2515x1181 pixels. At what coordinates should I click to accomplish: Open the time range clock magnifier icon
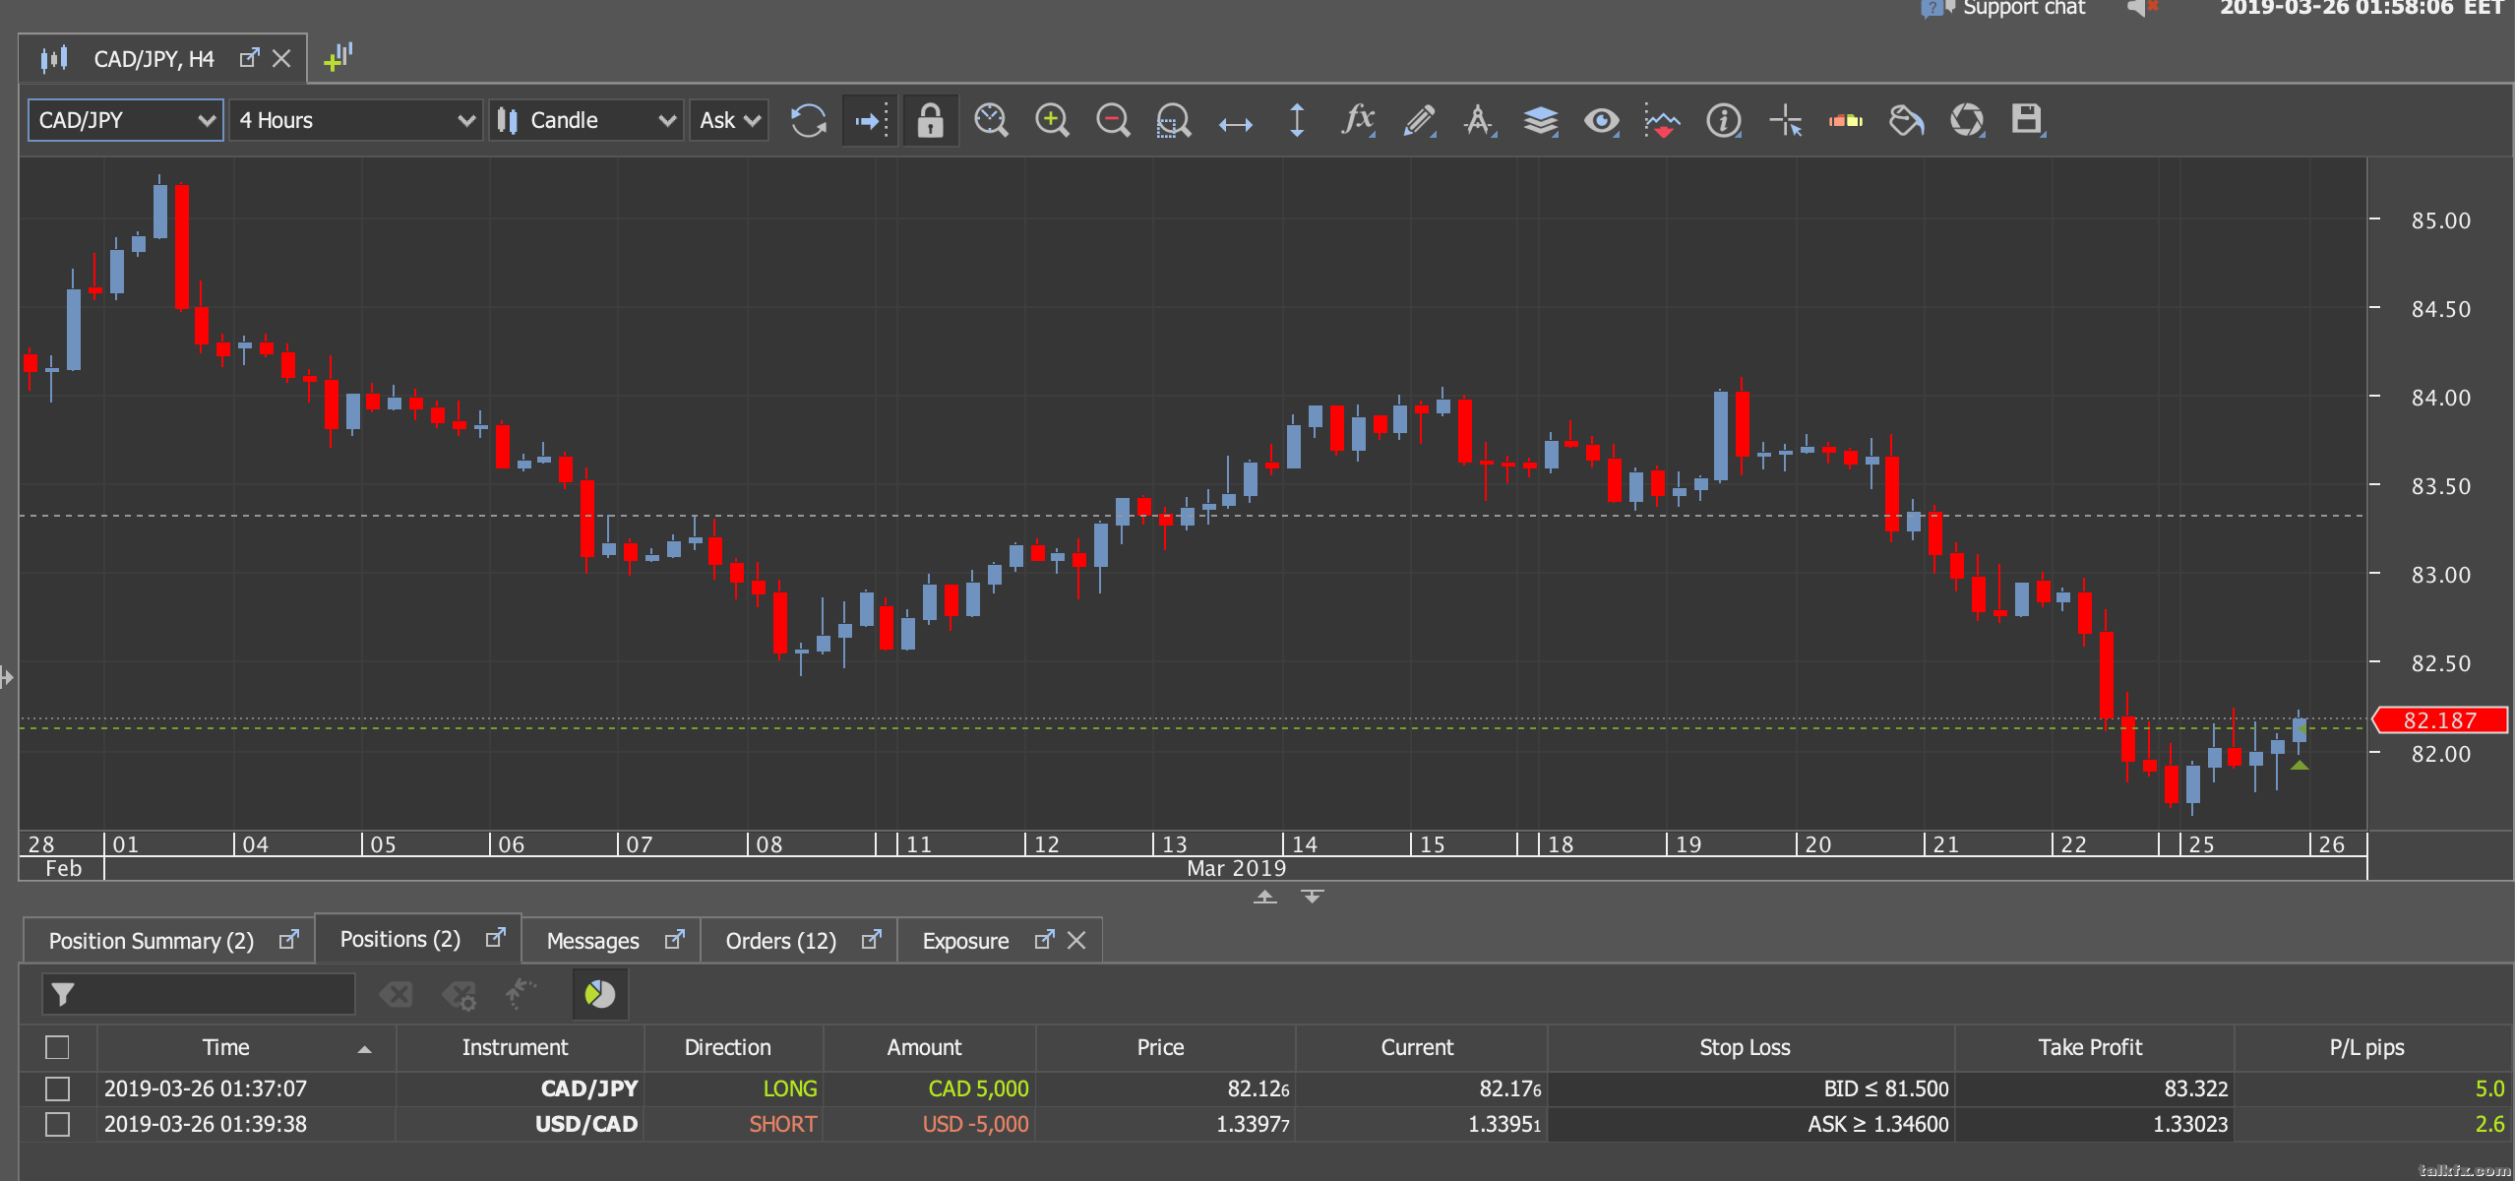point(991,121)
